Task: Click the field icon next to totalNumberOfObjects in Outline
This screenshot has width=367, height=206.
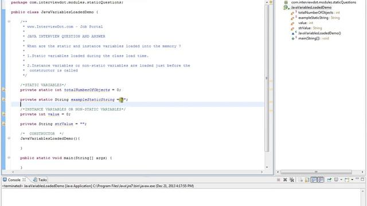Action: (292, 13)
